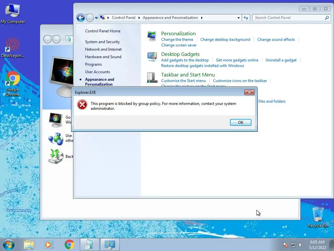Open Control Panel Home
This screenshot has height=251, width=334.
103,31
